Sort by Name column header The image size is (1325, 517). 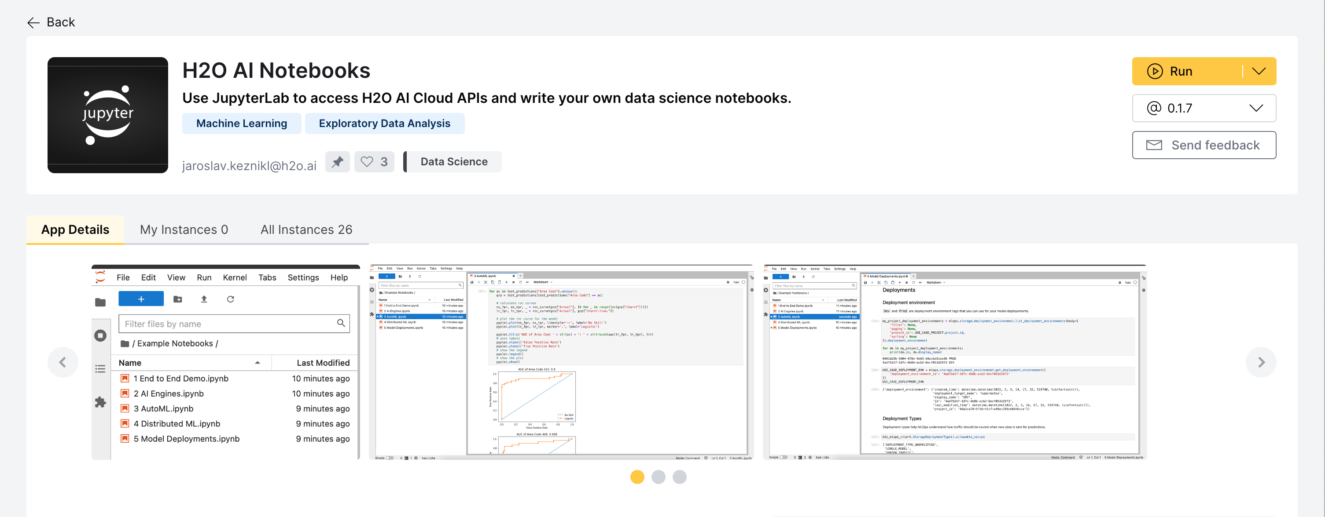[191, 363]
